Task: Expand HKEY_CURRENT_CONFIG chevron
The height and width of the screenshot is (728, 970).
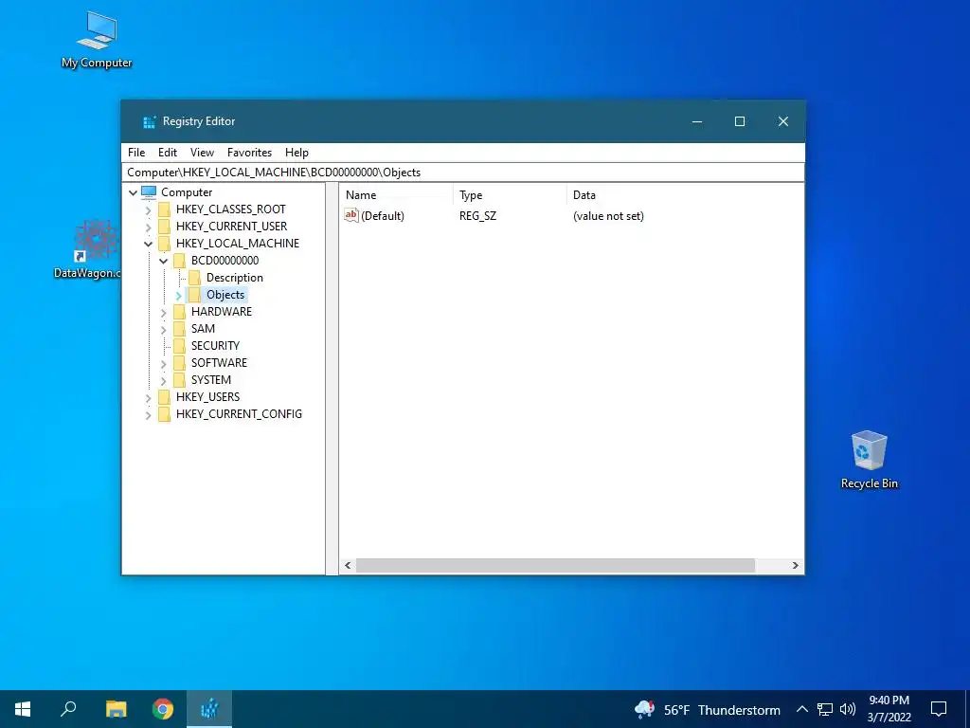Action: [x=148, y=415]
